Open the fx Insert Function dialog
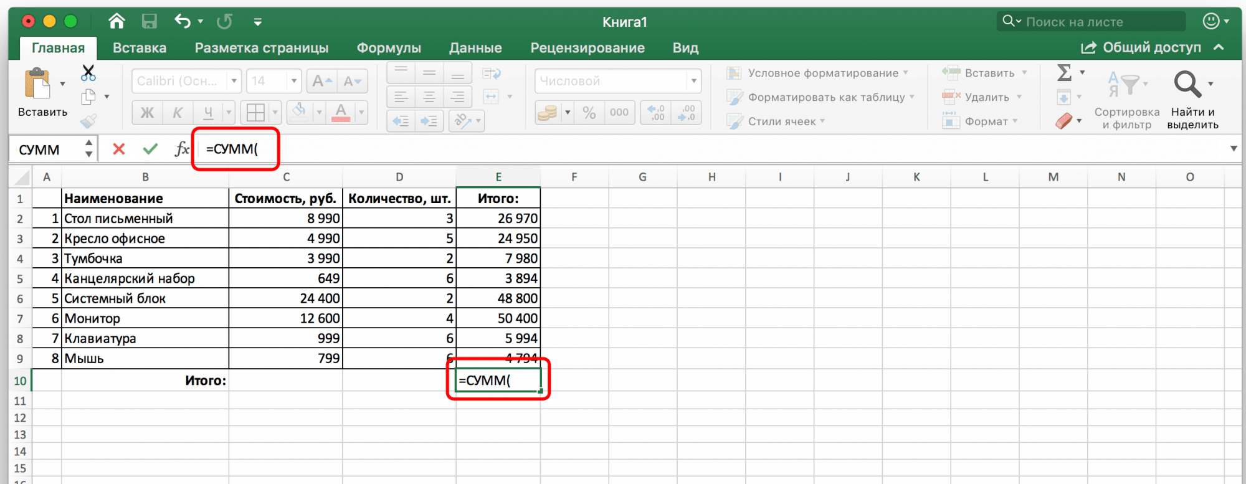1246x484 pixels. 181,149
